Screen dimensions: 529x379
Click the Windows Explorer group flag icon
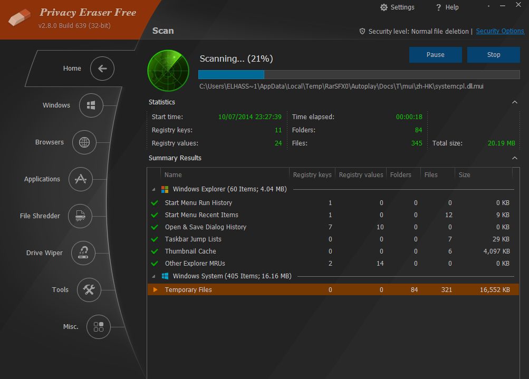(165, 190)
